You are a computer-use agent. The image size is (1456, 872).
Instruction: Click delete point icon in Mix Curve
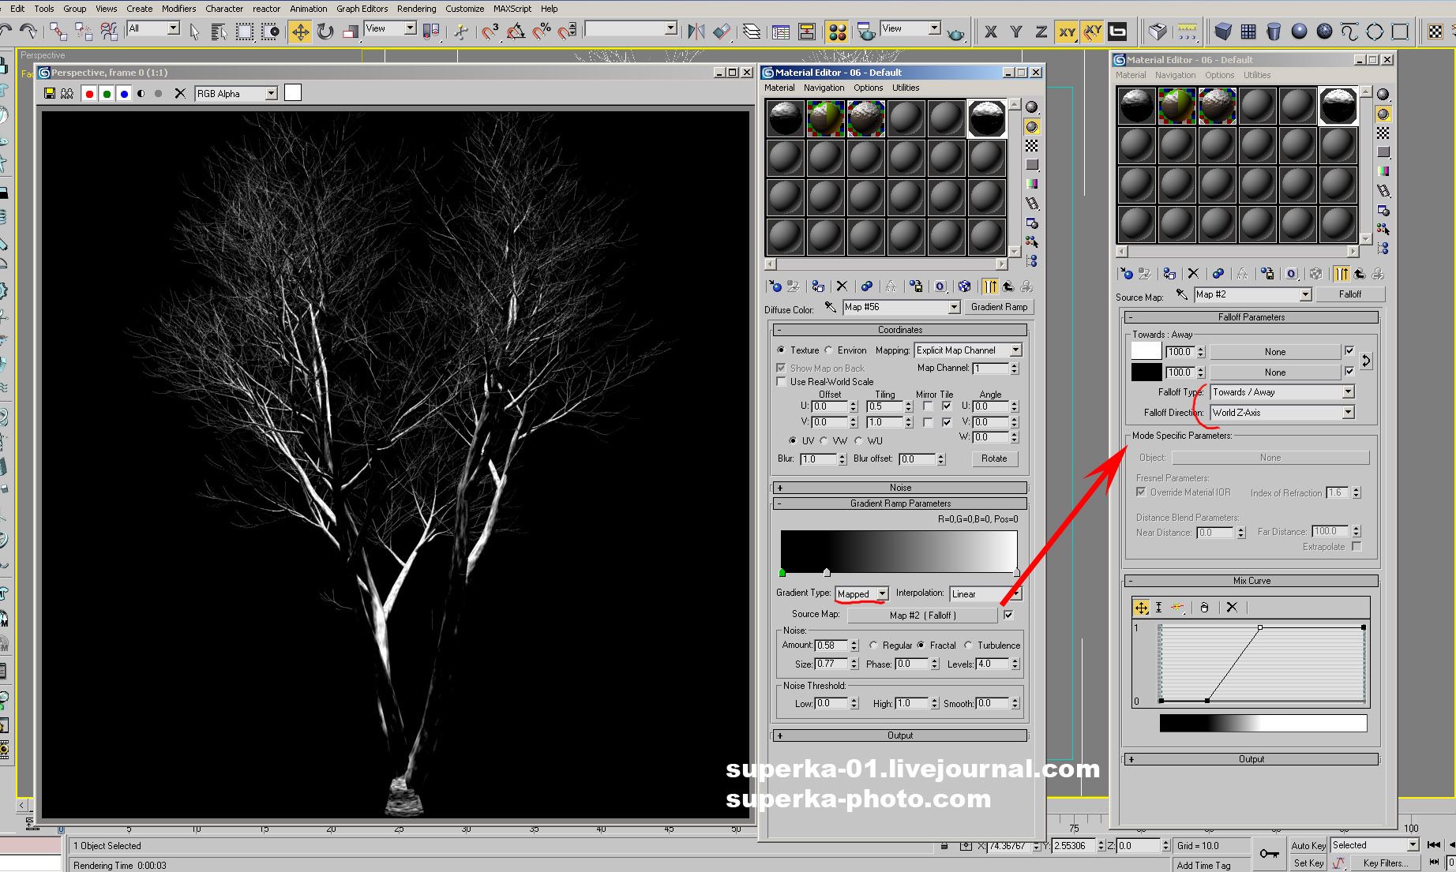(x=1232, y=607)
